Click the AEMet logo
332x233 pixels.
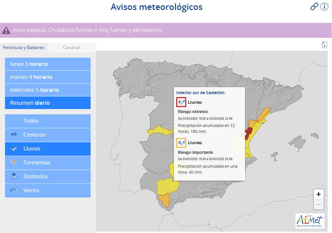310,221
